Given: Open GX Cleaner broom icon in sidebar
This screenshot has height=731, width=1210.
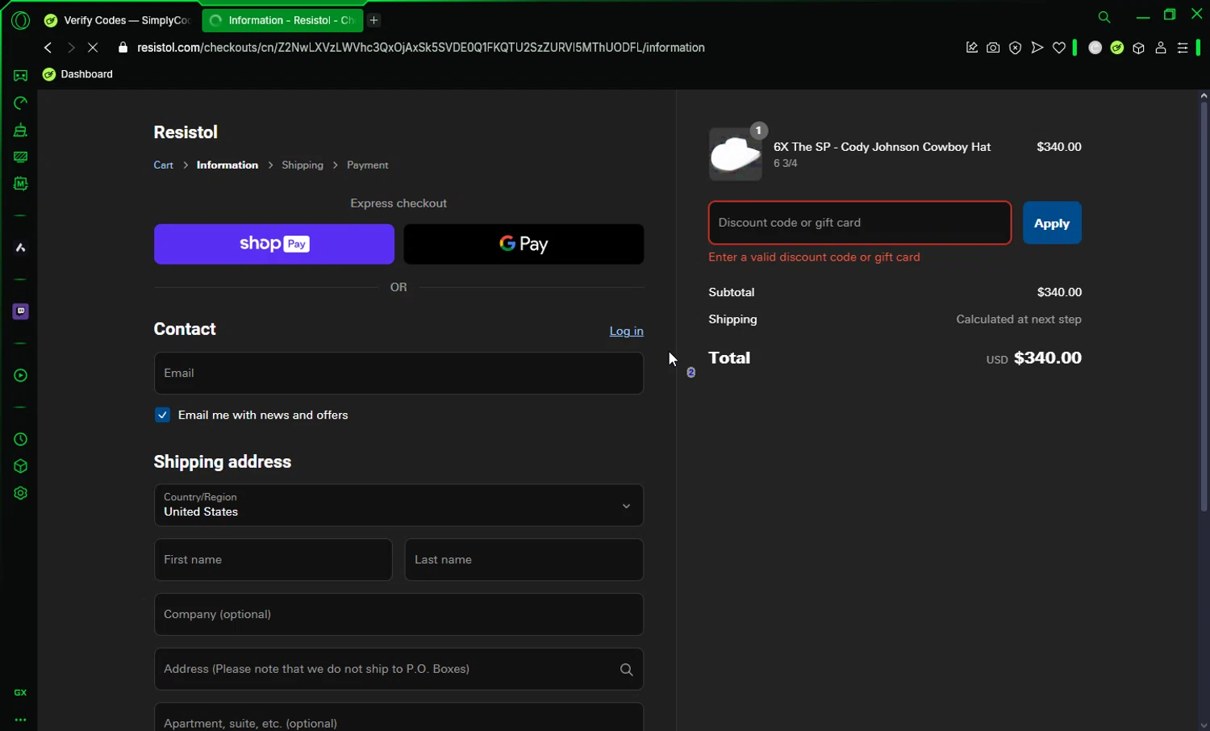Looking at the screenshot, I should coord(21,130).
